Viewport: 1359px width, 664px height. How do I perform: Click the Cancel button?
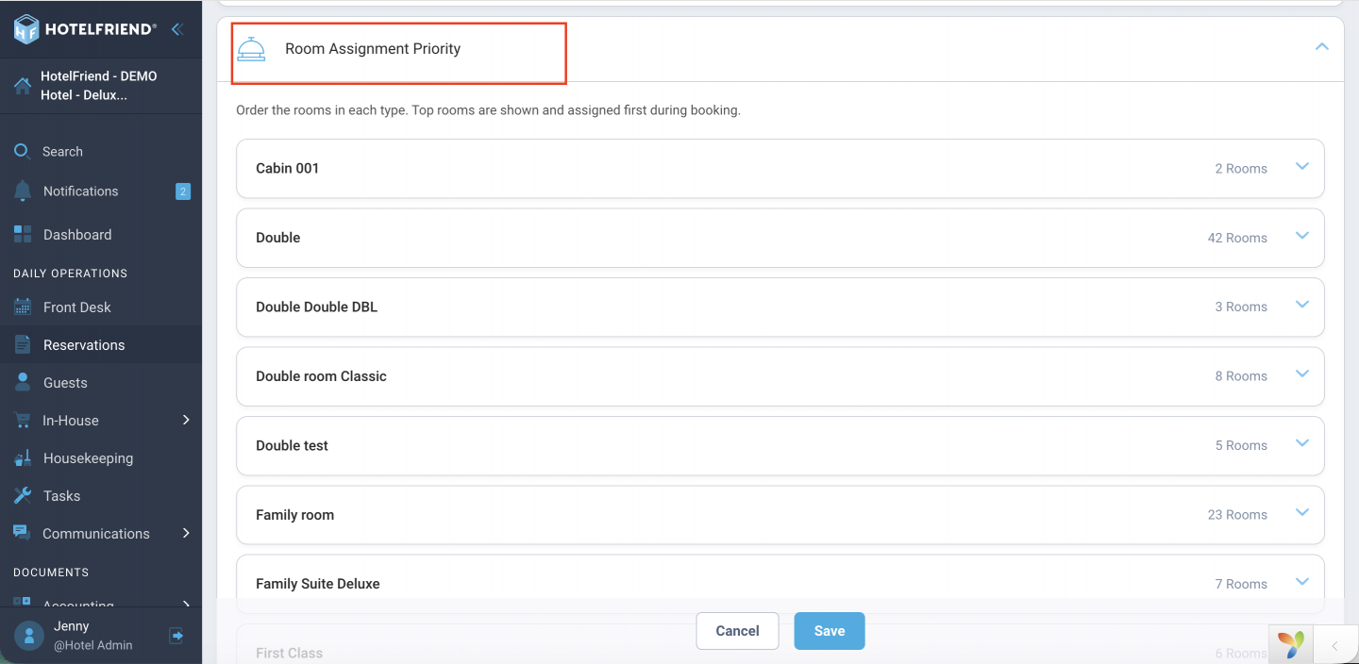pos(738,631)
